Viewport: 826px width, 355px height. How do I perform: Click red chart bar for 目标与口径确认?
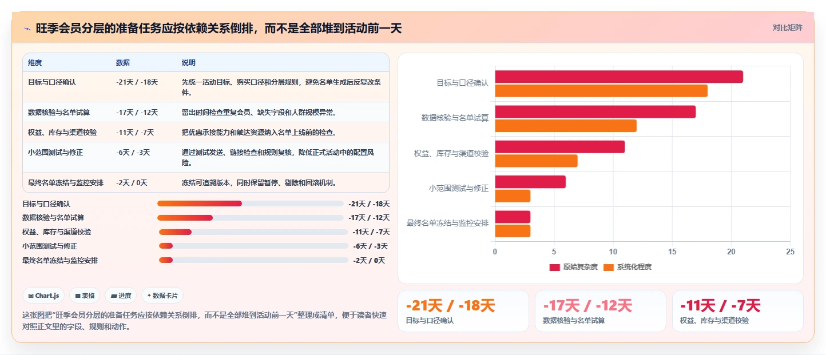619,77
